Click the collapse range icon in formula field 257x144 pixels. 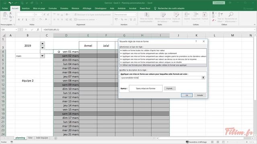[203, 78]
